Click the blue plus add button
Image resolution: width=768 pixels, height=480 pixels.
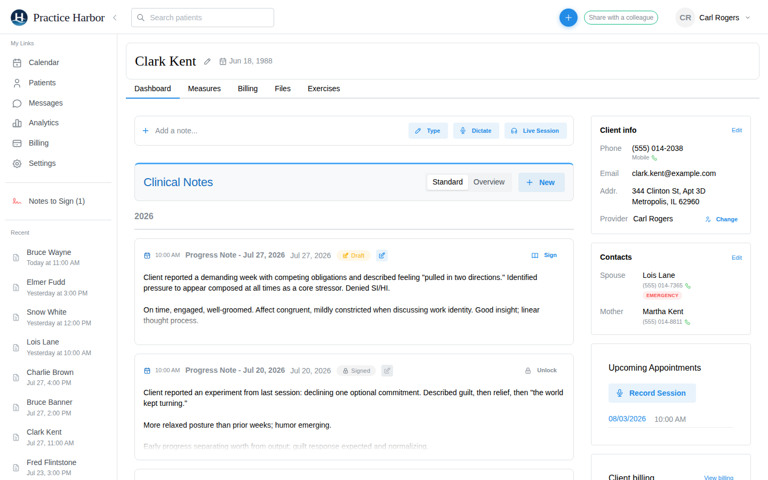point(568,18)
